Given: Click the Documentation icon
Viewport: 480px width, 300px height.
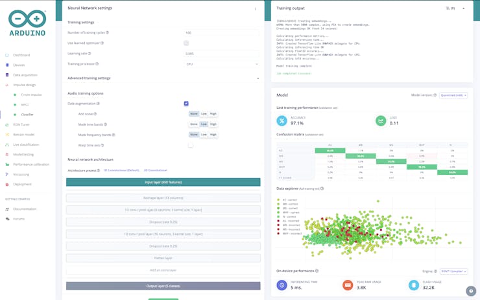Looking at the screenshot, I should point(7,209).
